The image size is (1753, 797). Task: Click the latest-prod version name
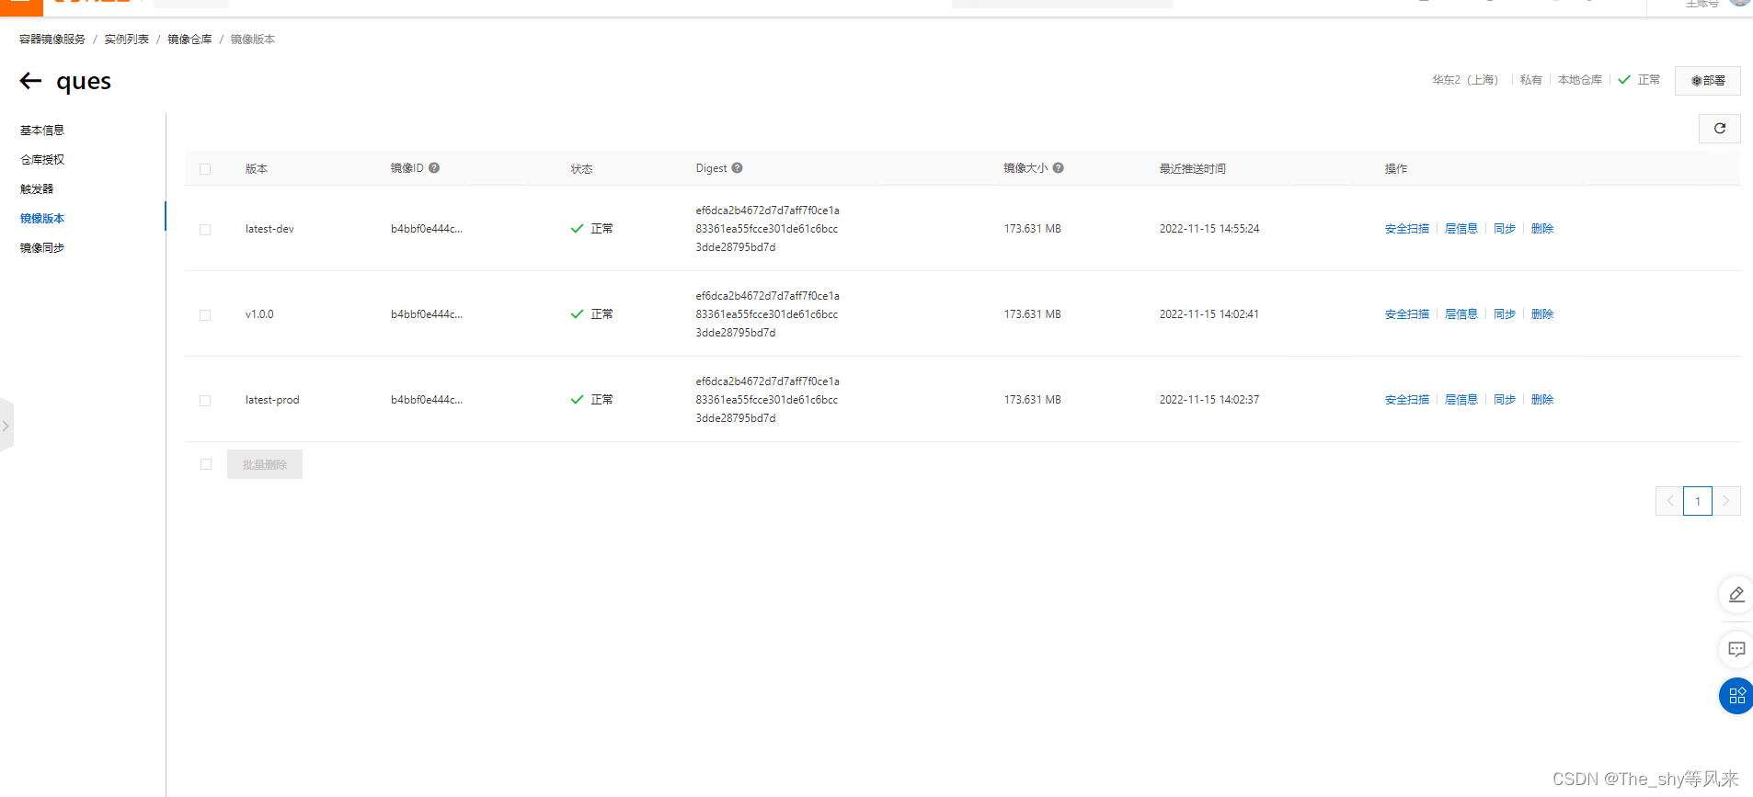(272, 400)
